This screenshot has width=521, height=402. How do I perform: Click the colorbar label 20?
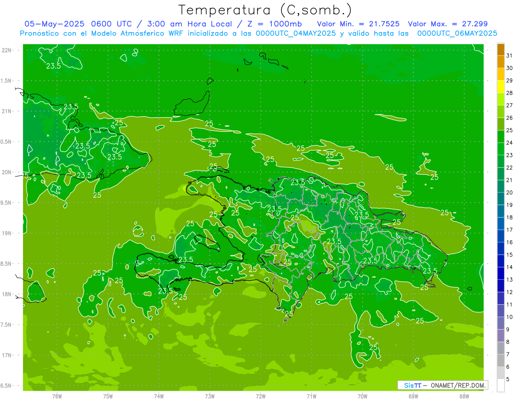(509, 193)
